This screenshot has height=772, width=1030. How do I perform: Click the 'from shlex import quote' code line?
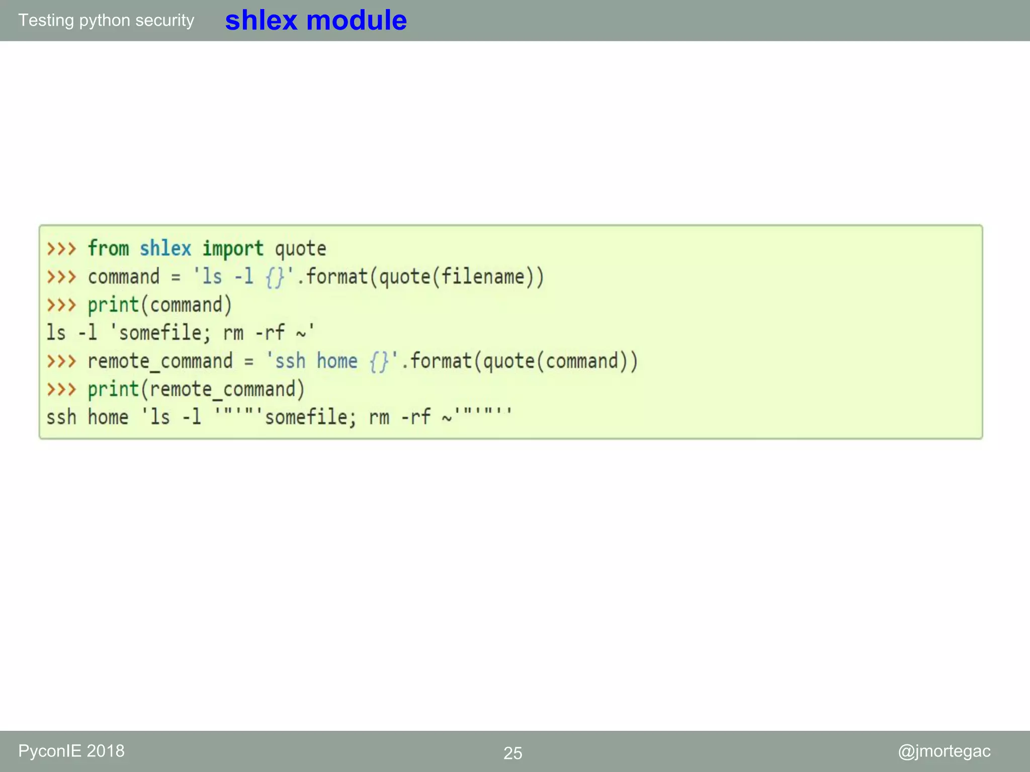point(186,249)
